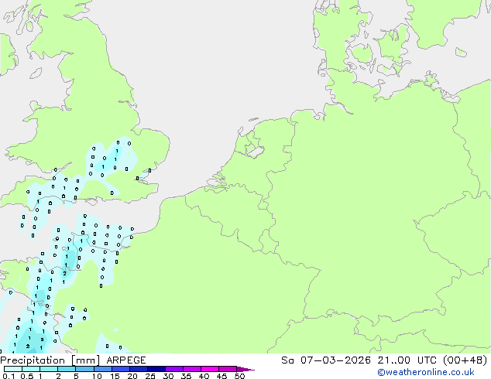Click the 15–20 mm blue legend swatch

tap(120, 369)
